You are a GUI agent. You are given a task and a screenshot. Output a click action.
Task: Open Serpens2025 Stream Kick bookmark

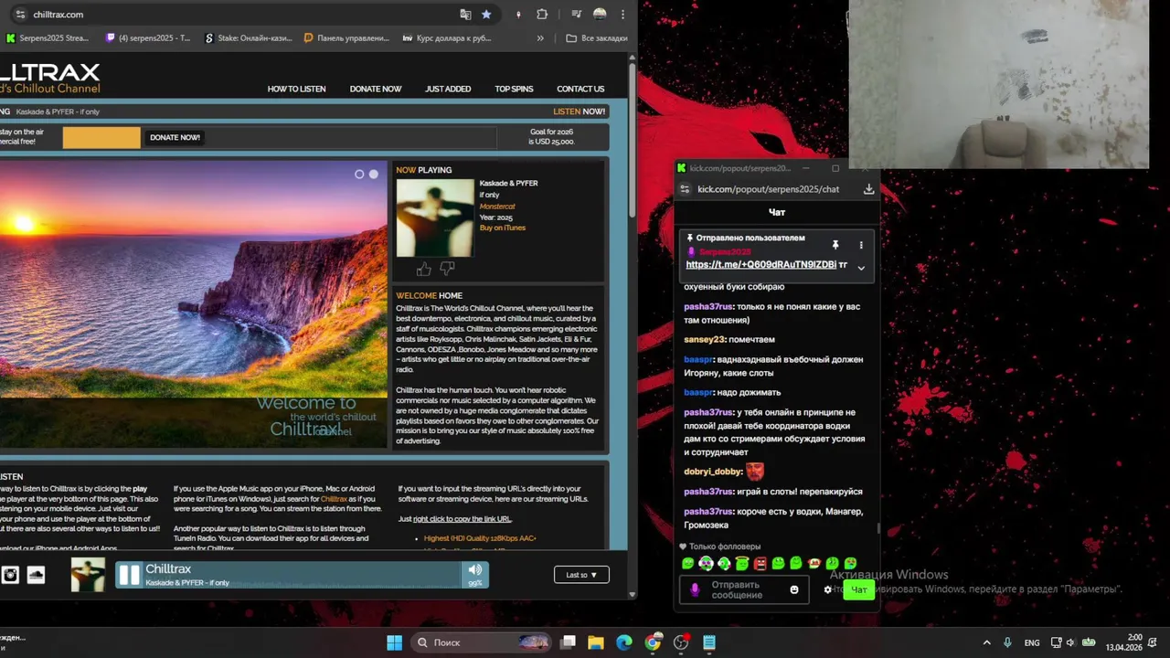coord(48,38)
